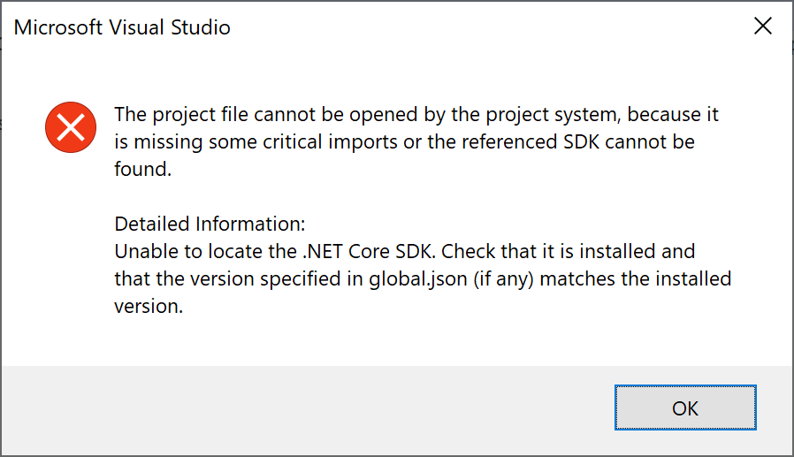Click "that the version specified in" text
The height and width of the screenshot is (457, 794).
[239, 278]
